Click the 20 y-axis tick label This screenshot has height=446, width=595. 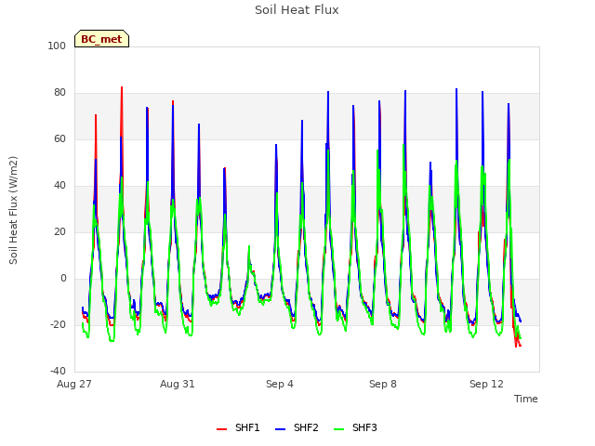click(59, 232)
